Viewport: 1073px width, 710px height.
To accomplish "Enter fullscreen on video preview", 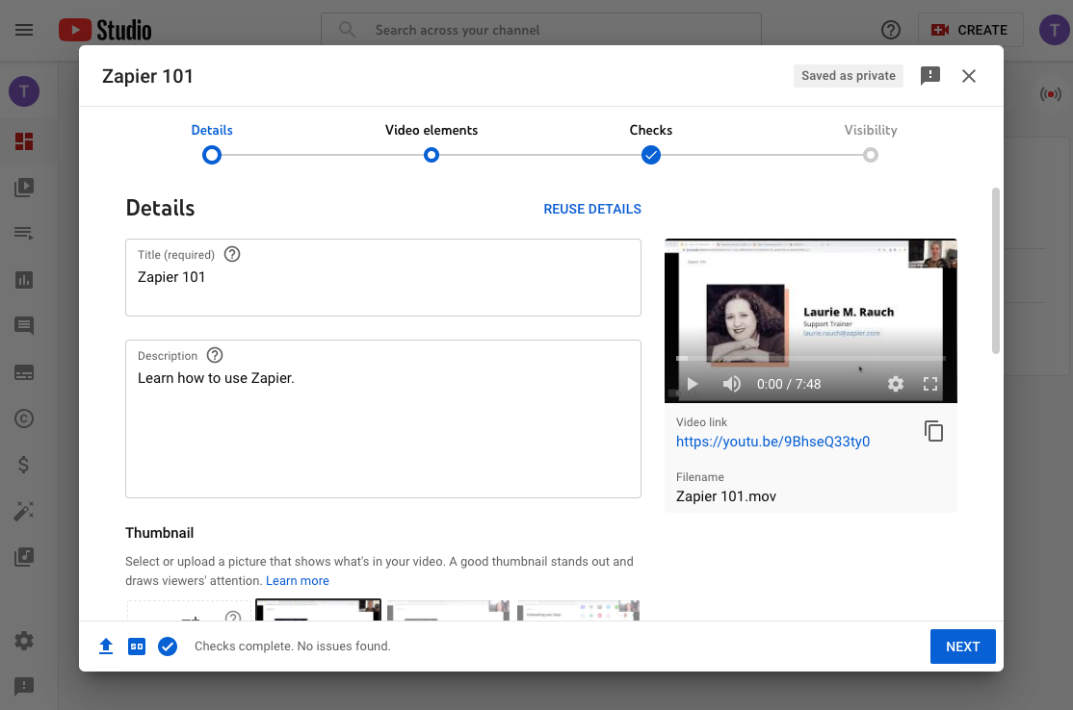I will click(x=930, y=384).
